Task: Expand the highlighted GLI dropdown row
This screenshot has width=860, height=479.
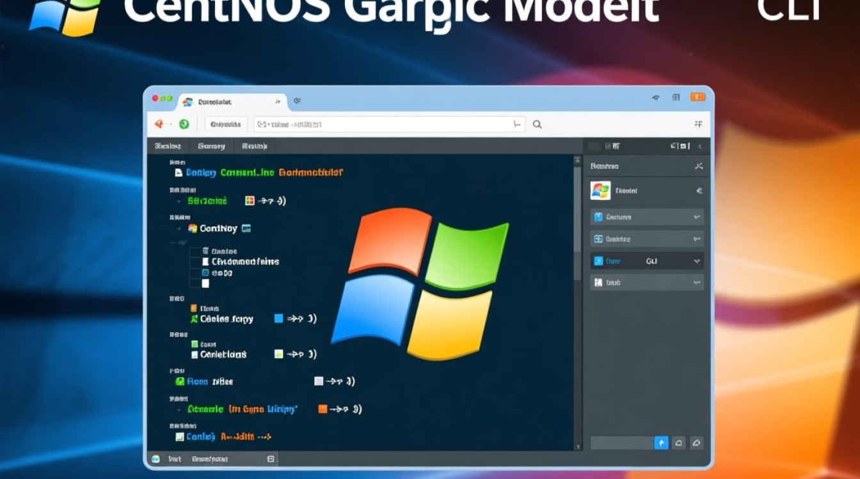Action: [x=696, y=261]
